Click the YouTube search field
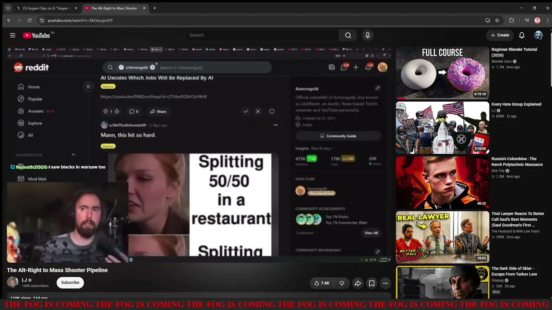 [262, 35]
